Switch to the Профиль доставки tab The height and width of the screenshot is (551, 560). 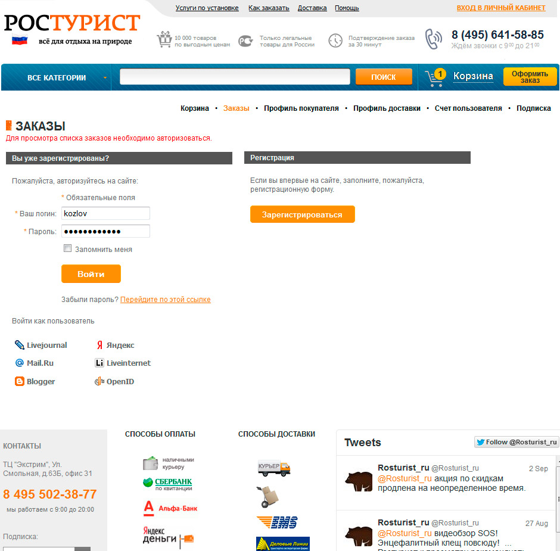pos(387,108)
